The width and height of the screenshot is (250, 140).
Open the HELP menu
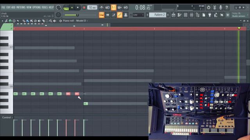51,7
